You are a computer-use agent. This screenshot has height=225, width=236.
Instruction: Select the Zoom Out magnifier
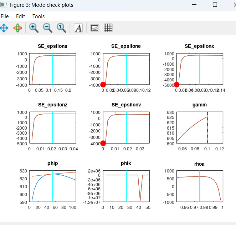point(47,28)
